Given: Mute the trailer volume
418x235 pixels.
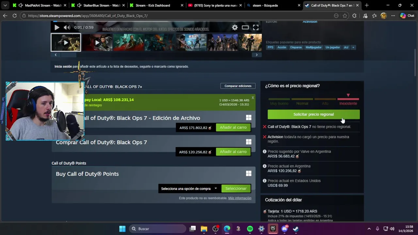Looking at the screenshot, I should click(67, 27).
